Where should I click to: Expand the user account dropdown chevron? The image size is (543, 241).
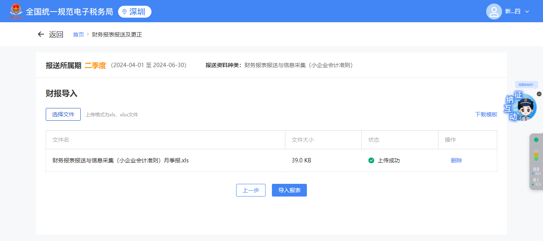527,12
